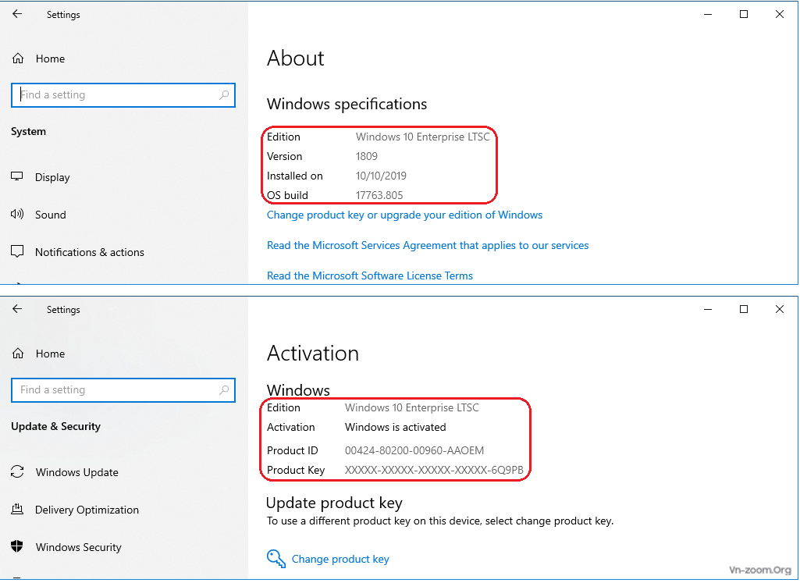The width and height of the screenshot is (800, 583).
Task: Click the Sound speaker icon
Action: click(17, 214)
